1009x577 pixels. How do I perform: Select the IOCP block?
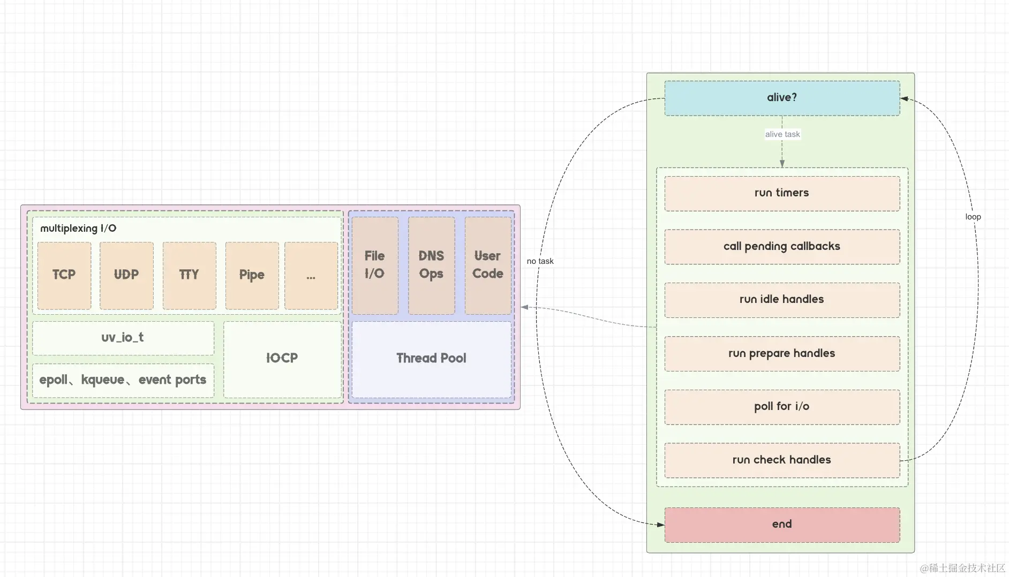point(282,359)
